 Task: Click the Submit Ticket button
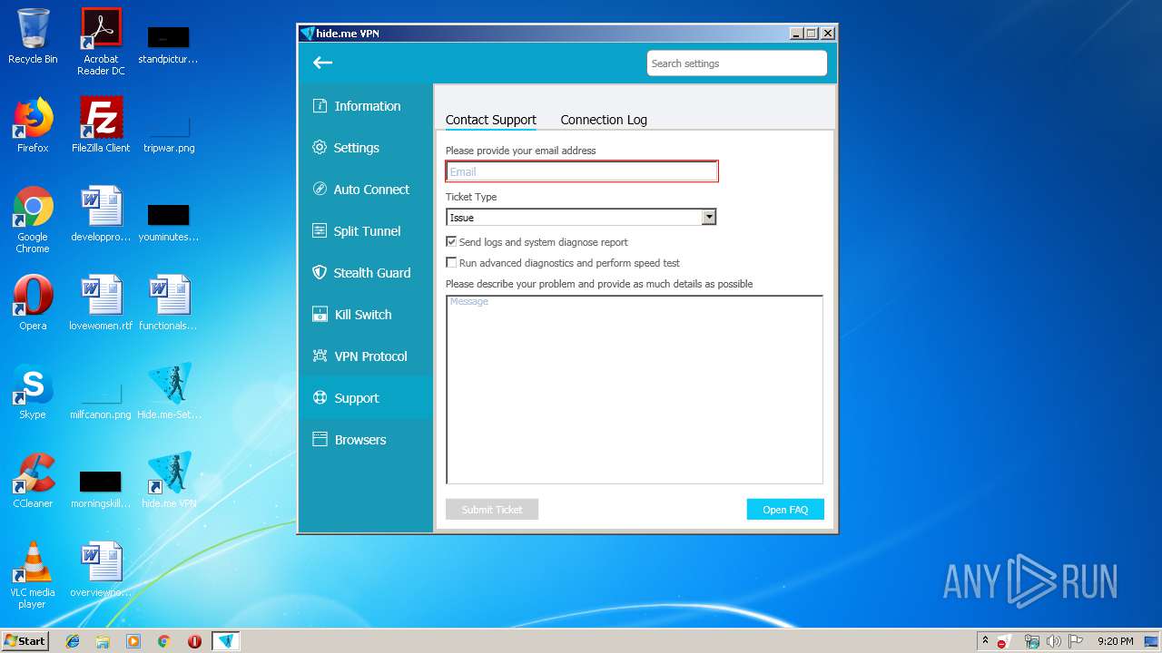click(492, 510)
